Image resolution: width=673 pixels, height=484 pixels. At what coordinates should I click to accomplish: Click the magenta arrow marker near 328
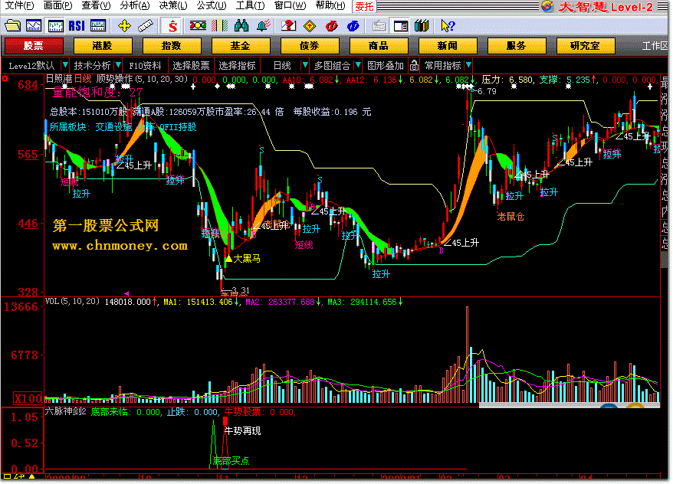(x=126, y=293)
